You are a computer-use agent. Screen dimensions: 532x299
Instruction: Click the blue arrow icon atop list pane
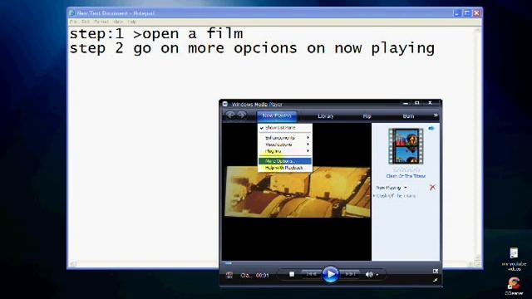pos(431,129)
